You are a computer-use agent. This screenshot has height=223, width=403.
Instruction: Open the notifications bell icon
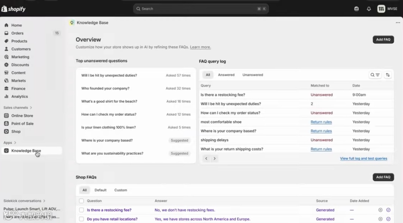369,9
